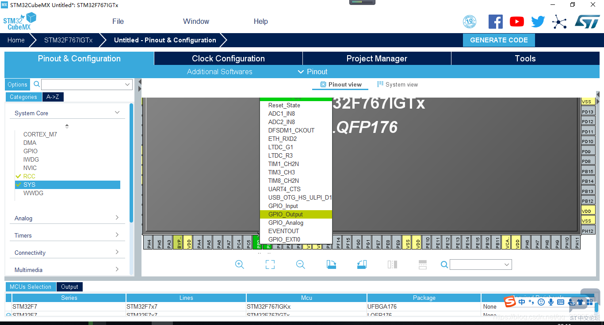Choose GPIO_Input from pin context menu
The height and width of the screenshot is (325, 604).
coord(296,206)
